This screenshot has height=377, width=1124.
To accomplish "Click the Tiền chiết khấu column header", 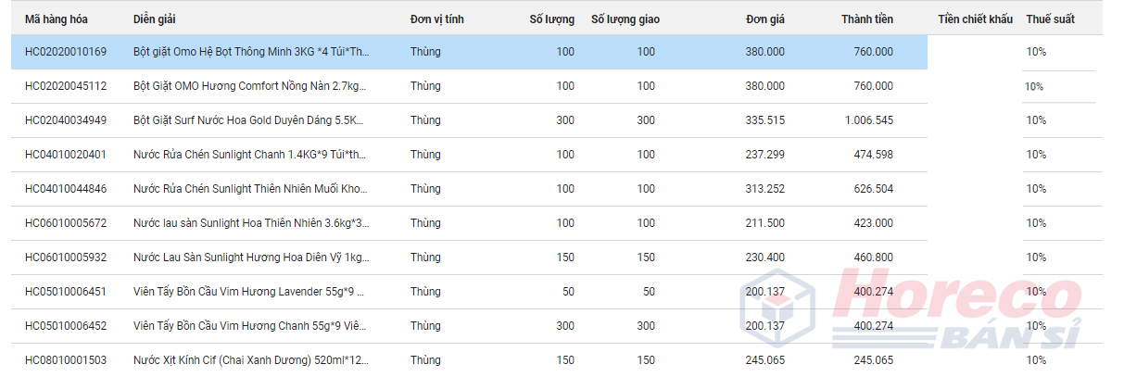I will coord(975,19).
